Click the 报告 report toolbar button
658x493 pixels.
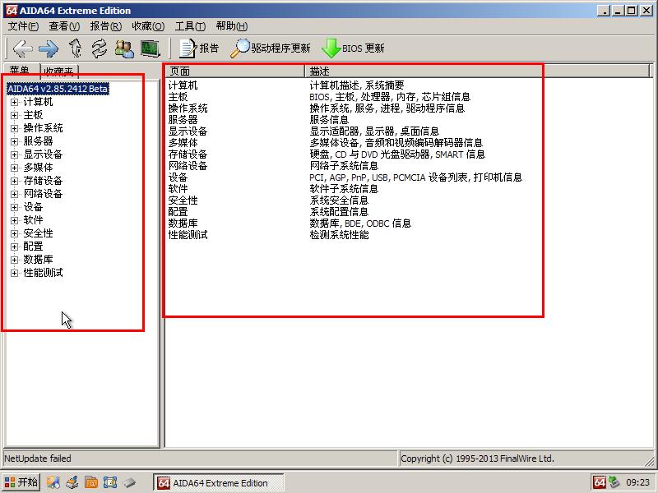[x=199, y=48]
